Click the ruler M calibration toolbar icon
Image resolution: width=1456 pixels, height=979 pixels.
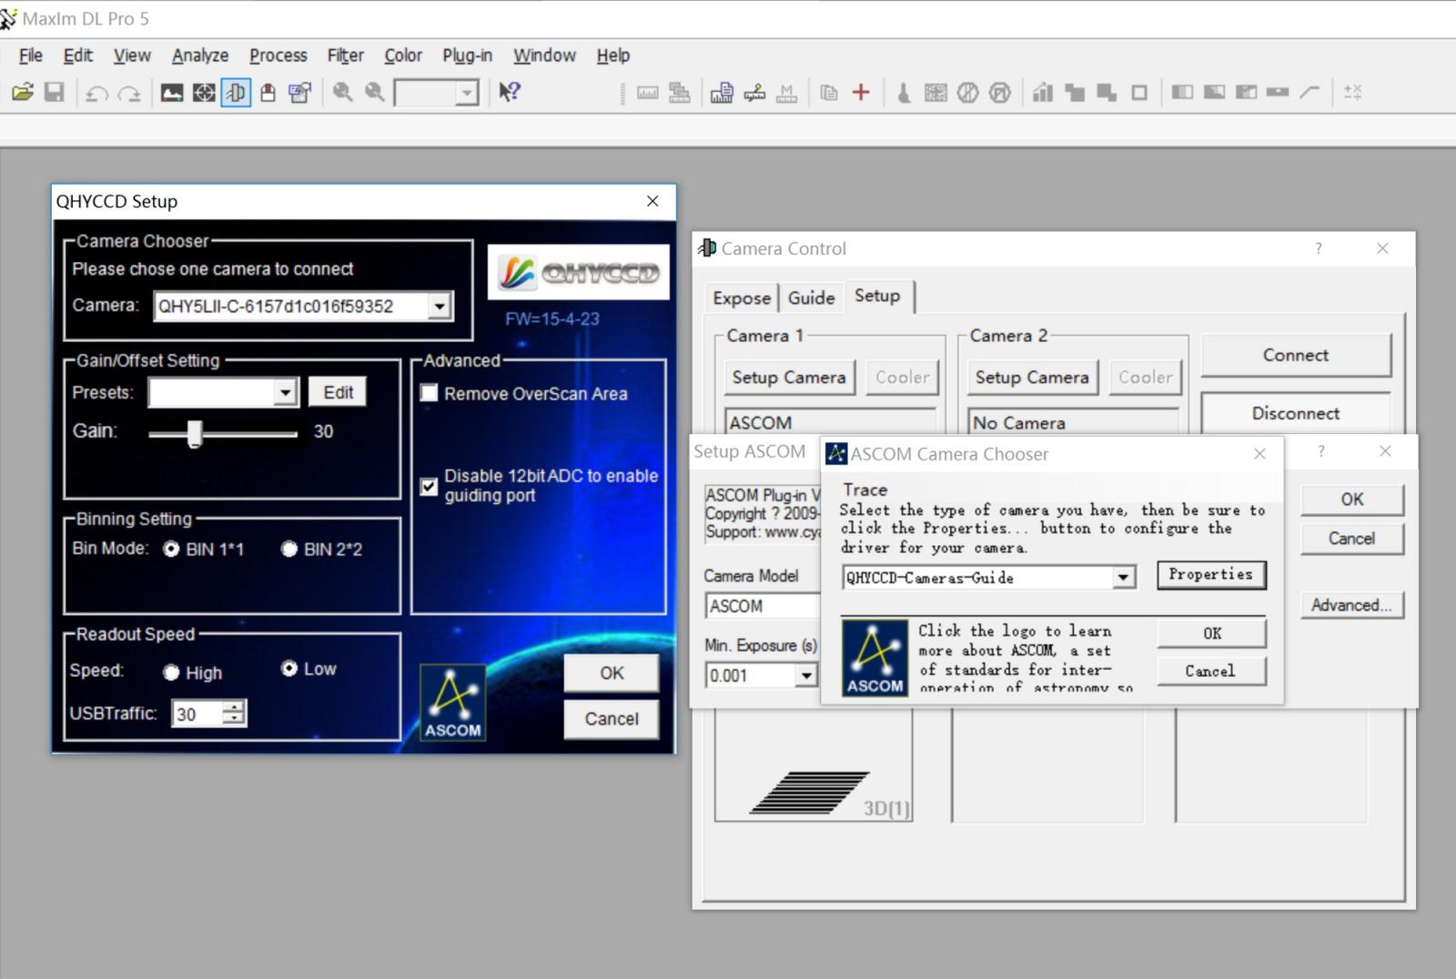[x=787, y=93]
